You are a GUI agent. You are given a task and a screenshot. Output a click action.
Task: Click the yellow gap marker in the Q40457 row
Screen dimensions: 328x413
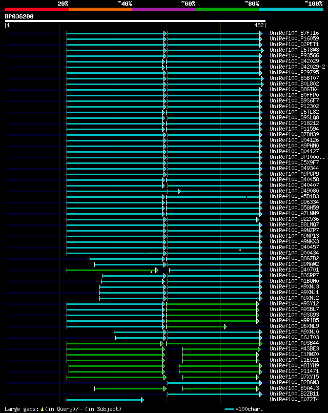[x=240, y=249]
